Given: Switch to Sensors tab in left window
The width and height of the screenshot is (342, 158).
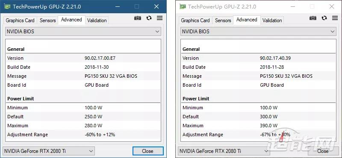Looking at the screenshot, I should tap(47, 20).
